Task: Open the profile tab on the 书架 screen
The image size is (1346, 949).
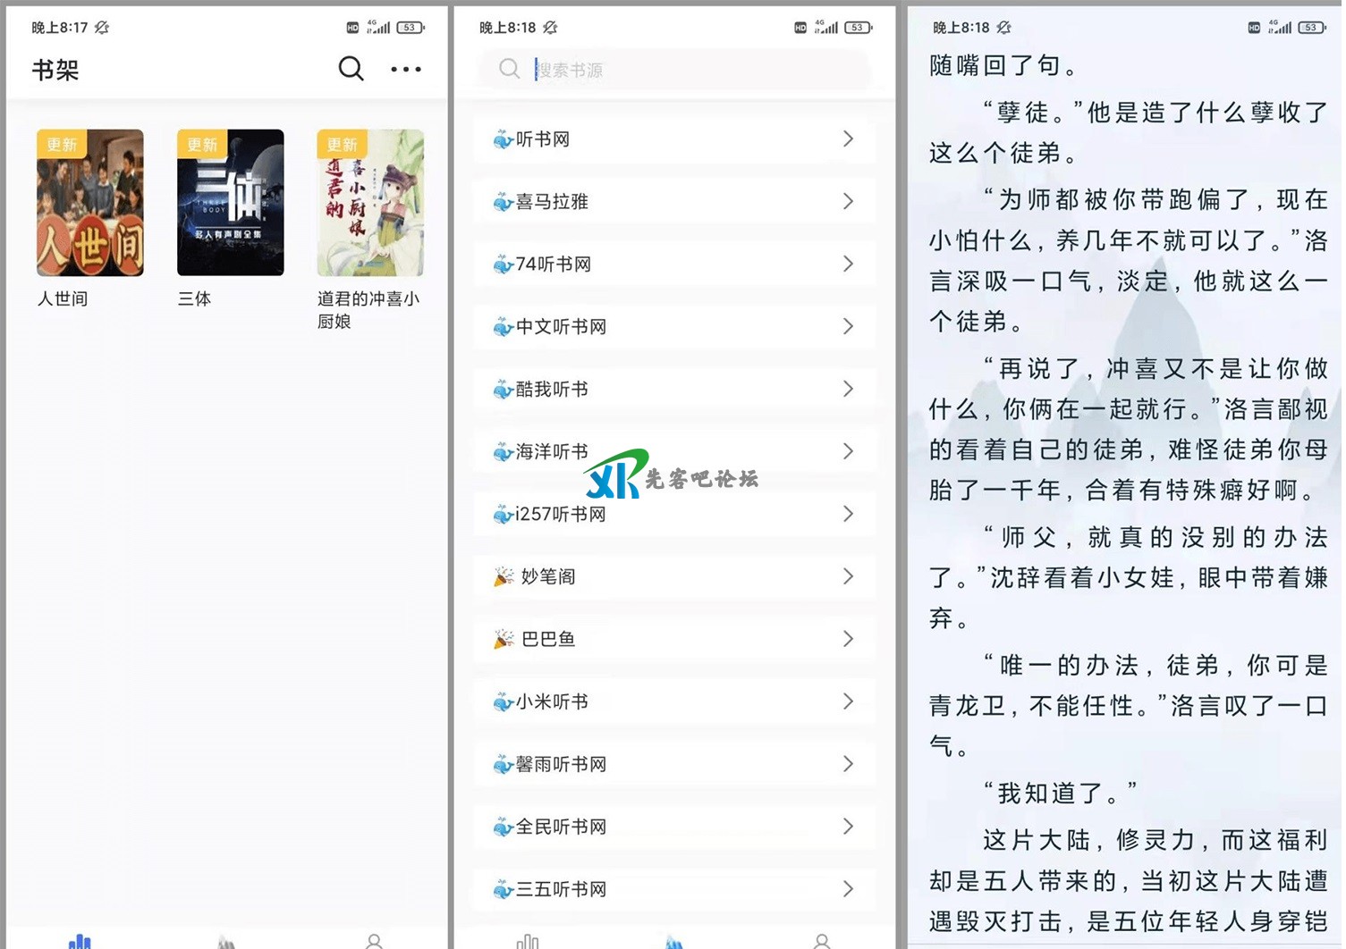Action: (374, 940)
